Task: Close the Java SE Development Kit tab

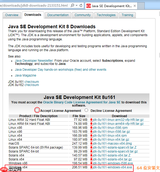Action: click(x=135, y=6)
